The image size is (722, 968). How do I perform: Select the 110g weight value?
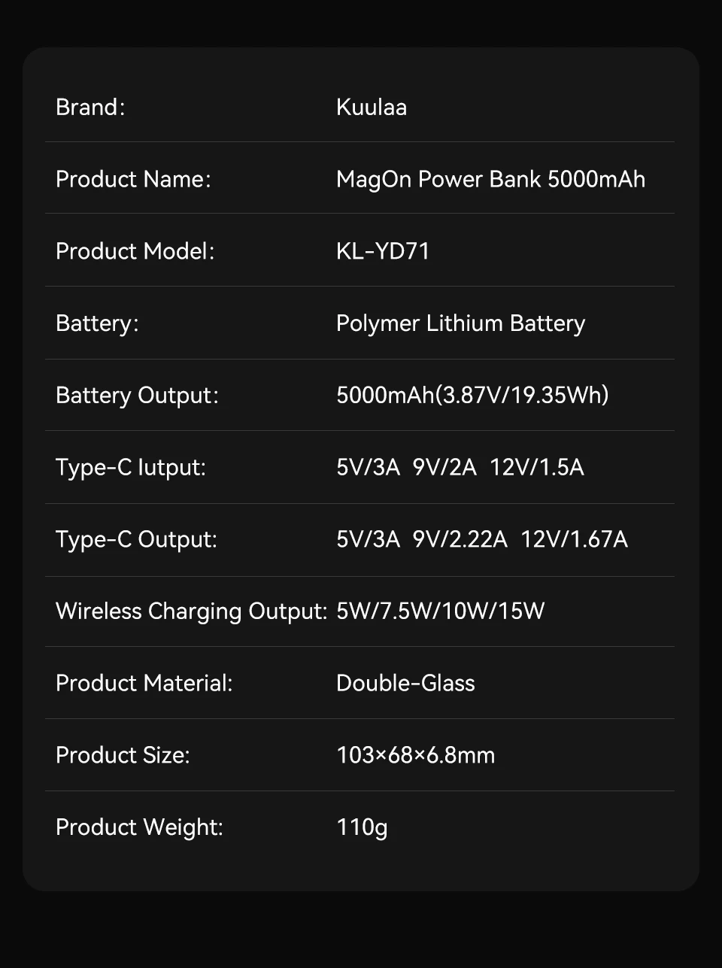coord(362,827)
